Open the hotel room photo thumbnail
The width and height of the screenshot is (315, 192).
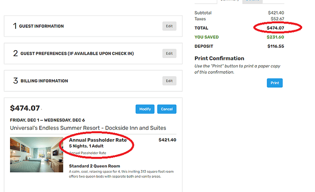[x=37, y=154]
